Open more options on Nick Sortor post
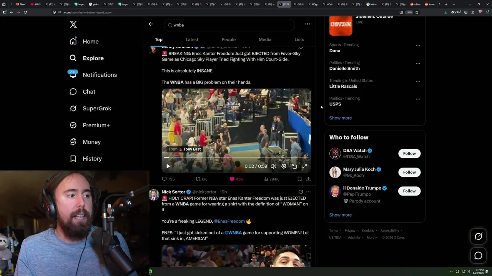492x276 pixels. click(x=308, y=192)
